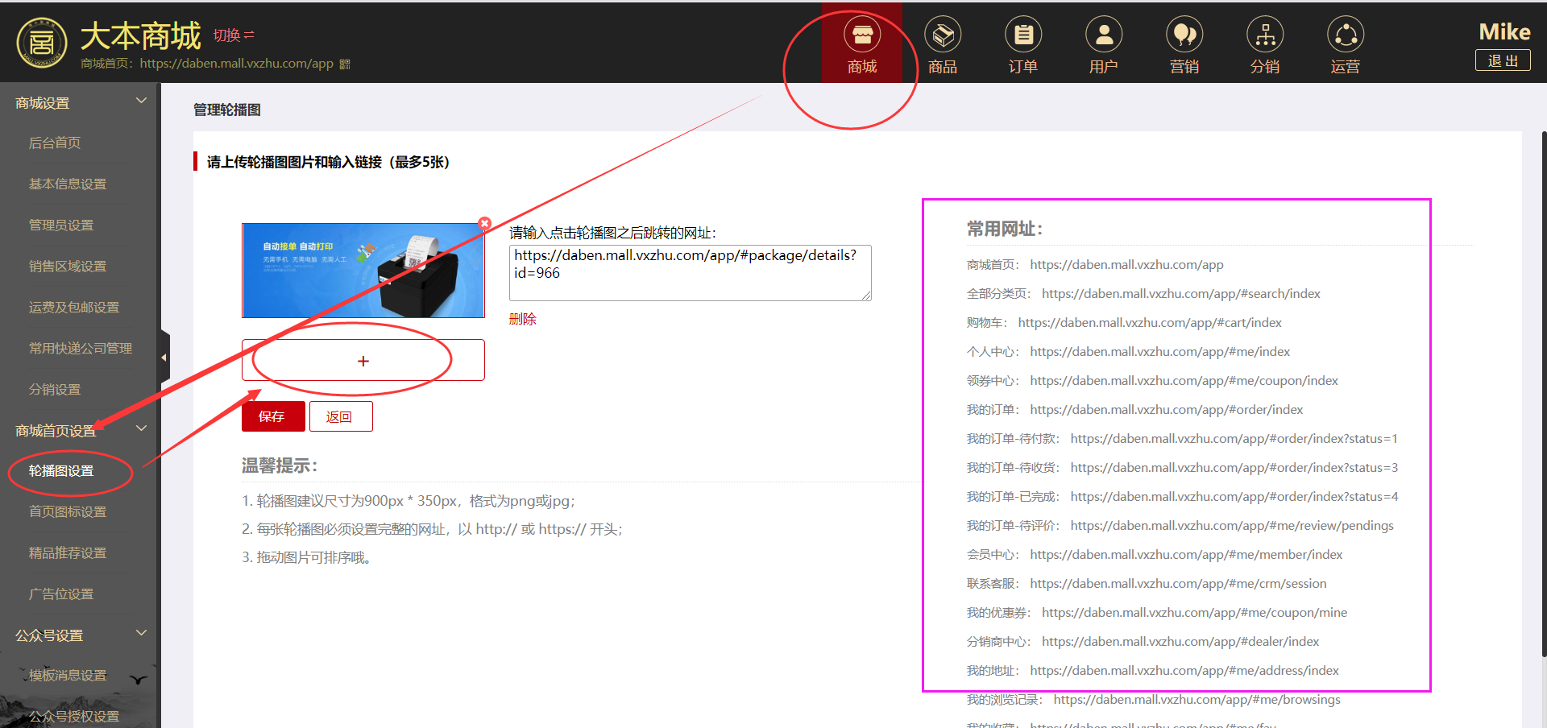Collapse the 商城首页设置 sidebar section
1547x728 pixels.
(141, 429)
